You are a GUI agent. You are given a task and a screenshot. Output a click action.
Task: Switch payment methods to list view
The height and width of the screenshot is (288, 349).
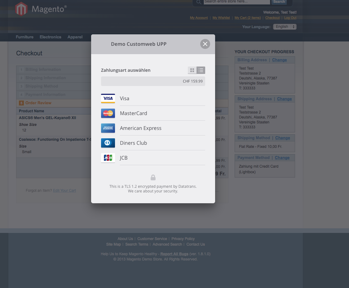[201, 70]
